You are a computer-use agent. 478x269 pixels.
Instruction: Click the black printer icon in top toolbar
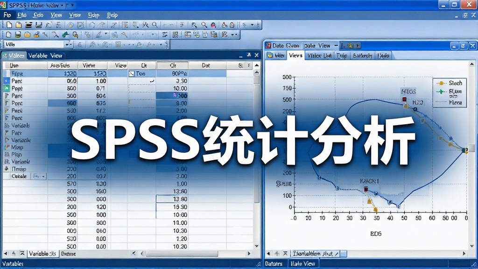29,25
